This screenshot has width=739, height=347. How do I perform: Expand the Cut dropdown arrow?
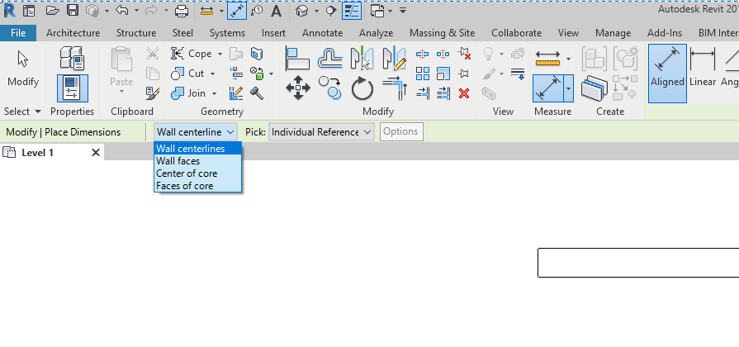(x=212, y=74)
